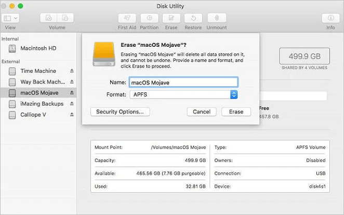Cancel the erase dialog
The height and width of the screenshot is (215, 344).
[x=202, y=112]
